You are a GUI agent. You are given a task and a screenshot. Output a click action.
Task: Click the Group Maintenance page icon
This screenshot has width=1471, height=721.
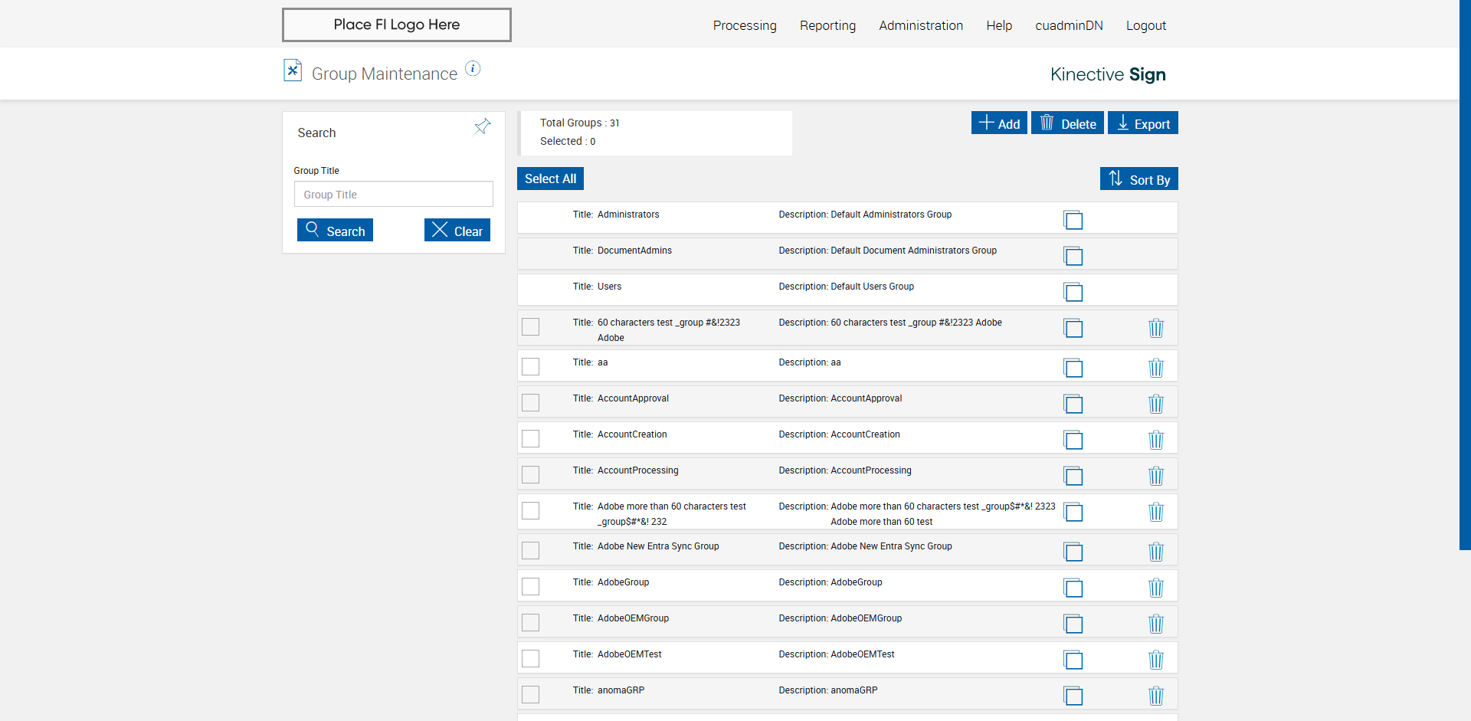coord(293,70)
